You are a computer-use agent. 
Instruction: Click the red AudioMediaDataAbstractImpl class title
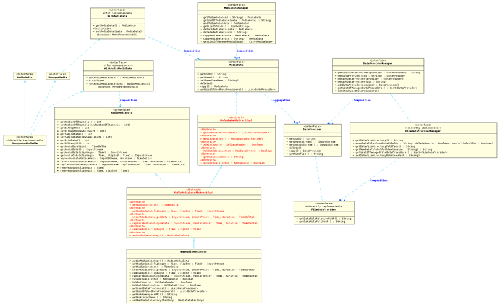pos(193,193)
